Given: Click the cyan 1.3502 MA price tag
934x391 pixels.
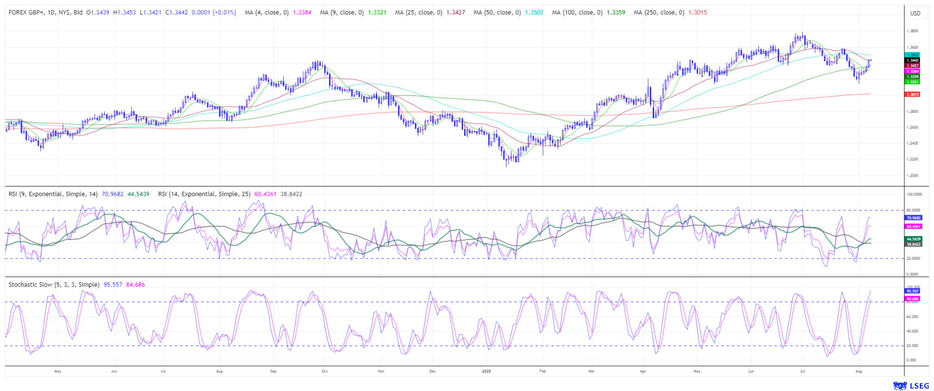Looking at the screenshot, I should pos(912,55).
